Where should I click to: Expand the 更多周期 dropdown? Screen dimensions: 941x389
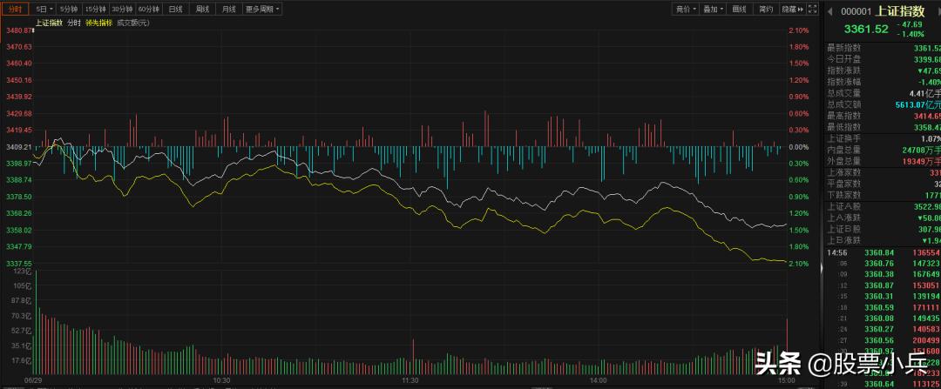(x=261, y=9)
